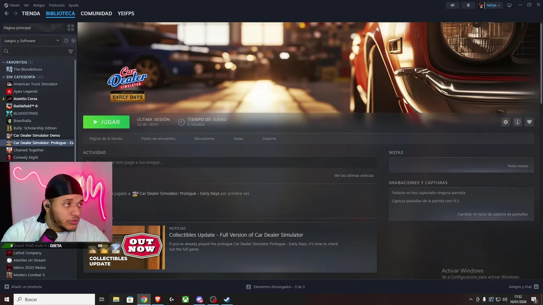
Task: Open American Truck Simulator game icon
Action: [x=9, y=84]
